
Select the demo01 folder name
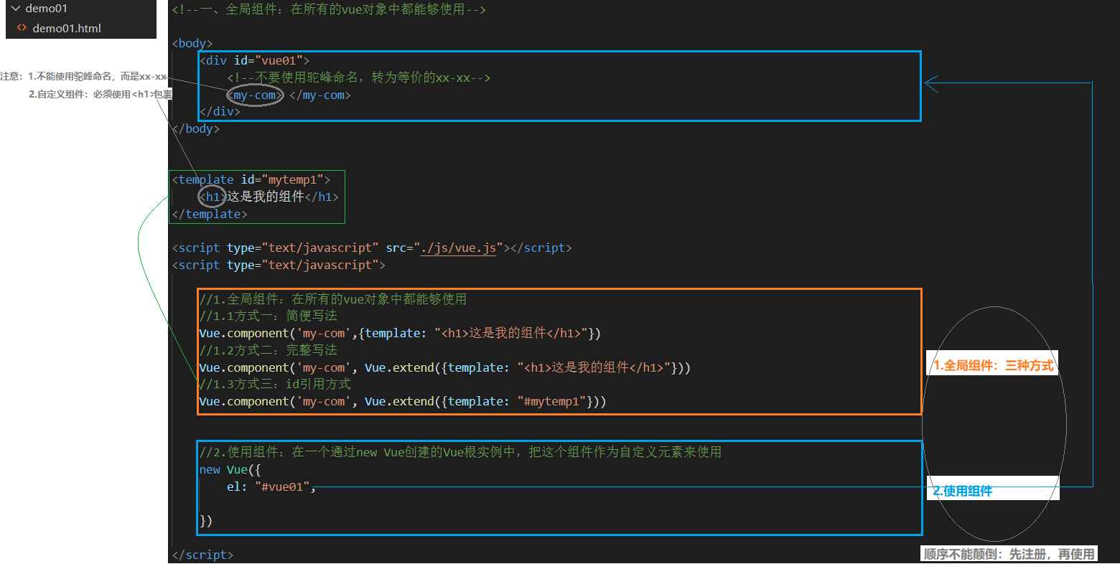coord(46,9)
